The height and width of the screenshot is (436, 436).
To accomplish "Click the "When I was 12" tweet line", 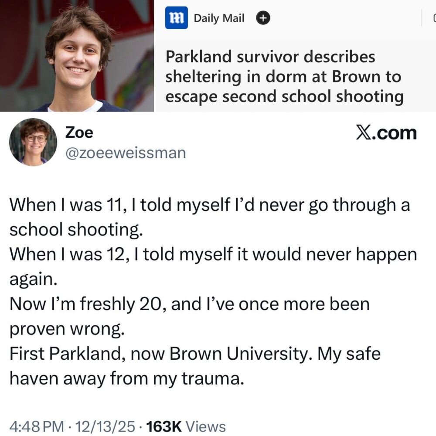I will pos(213,254).
